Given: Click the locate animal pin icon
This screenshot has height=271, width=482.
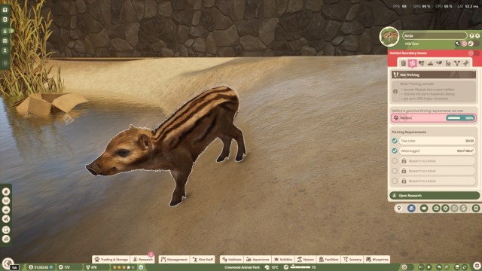Looking at the screenshot, I should [x=398, y=208].
